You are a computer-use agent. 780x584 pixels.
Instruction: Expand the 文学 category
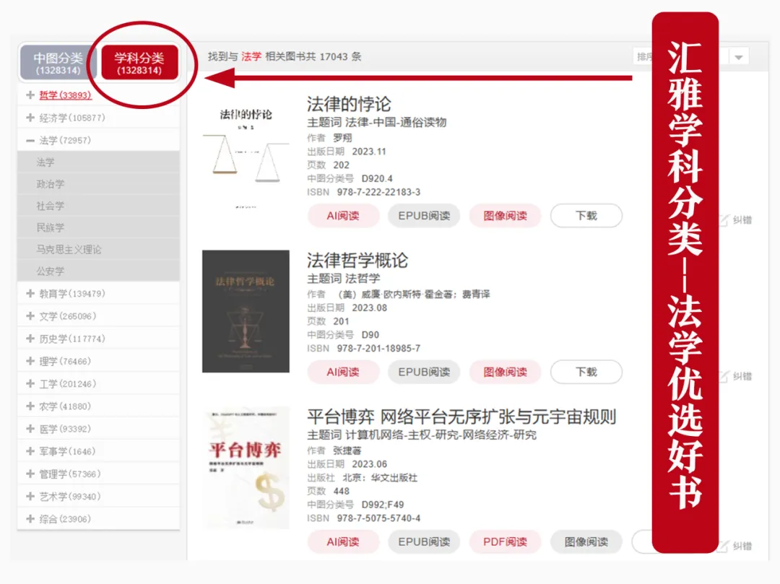(x=30, y=316)
